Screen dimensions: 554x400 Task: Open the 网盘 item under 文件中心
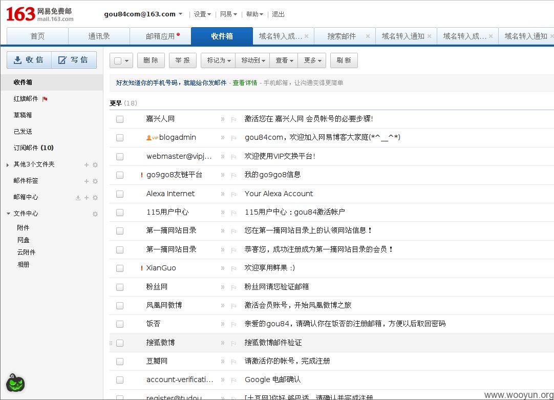pos(24,240)
